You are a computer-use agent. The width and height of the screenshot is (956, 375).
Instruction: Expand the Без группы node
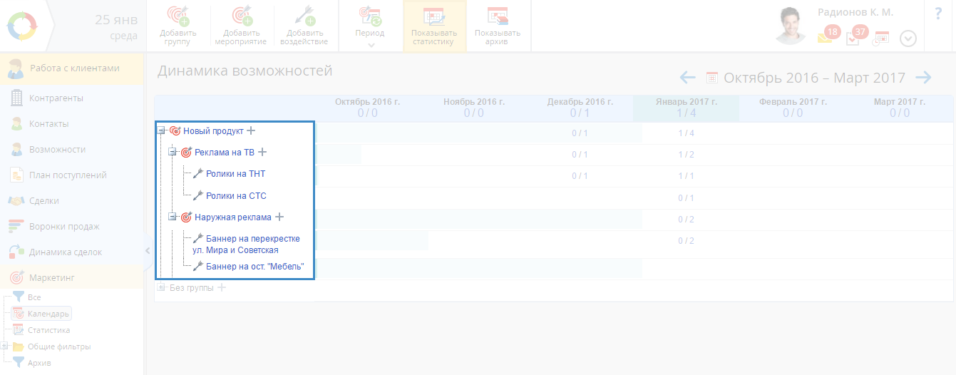click(x=161, y=287)
